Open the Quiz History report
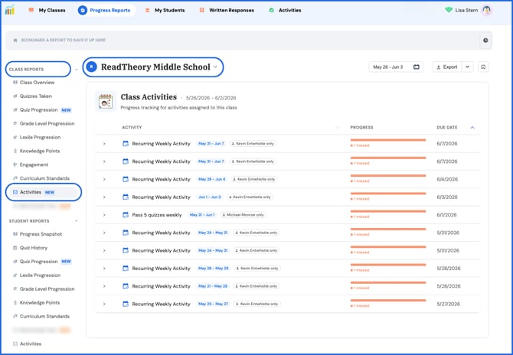The image size is (513, 355). click(x=34, y=248)
